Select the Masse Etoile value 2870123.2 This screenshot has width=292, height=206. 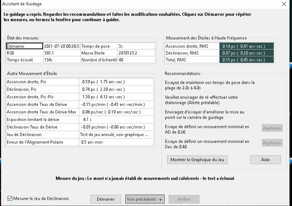(x=136, y=53)
